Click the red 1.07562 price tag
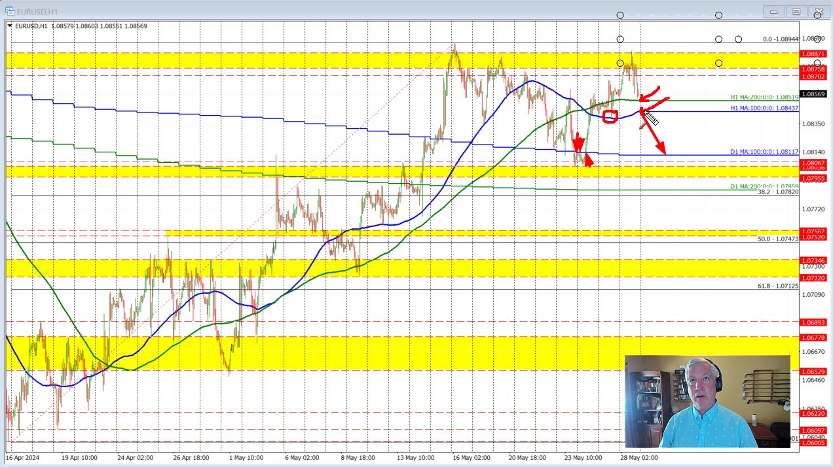The width and height of the screenshot is (833, 467). point(813,231)
